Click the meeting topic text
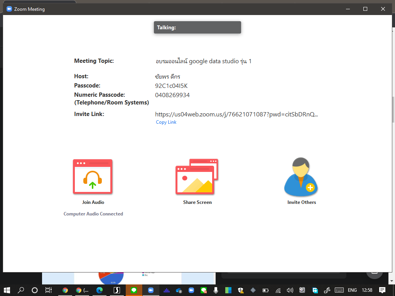Image resolution: width=395 pixels, height=296 pixels. (x=204, y=61)
